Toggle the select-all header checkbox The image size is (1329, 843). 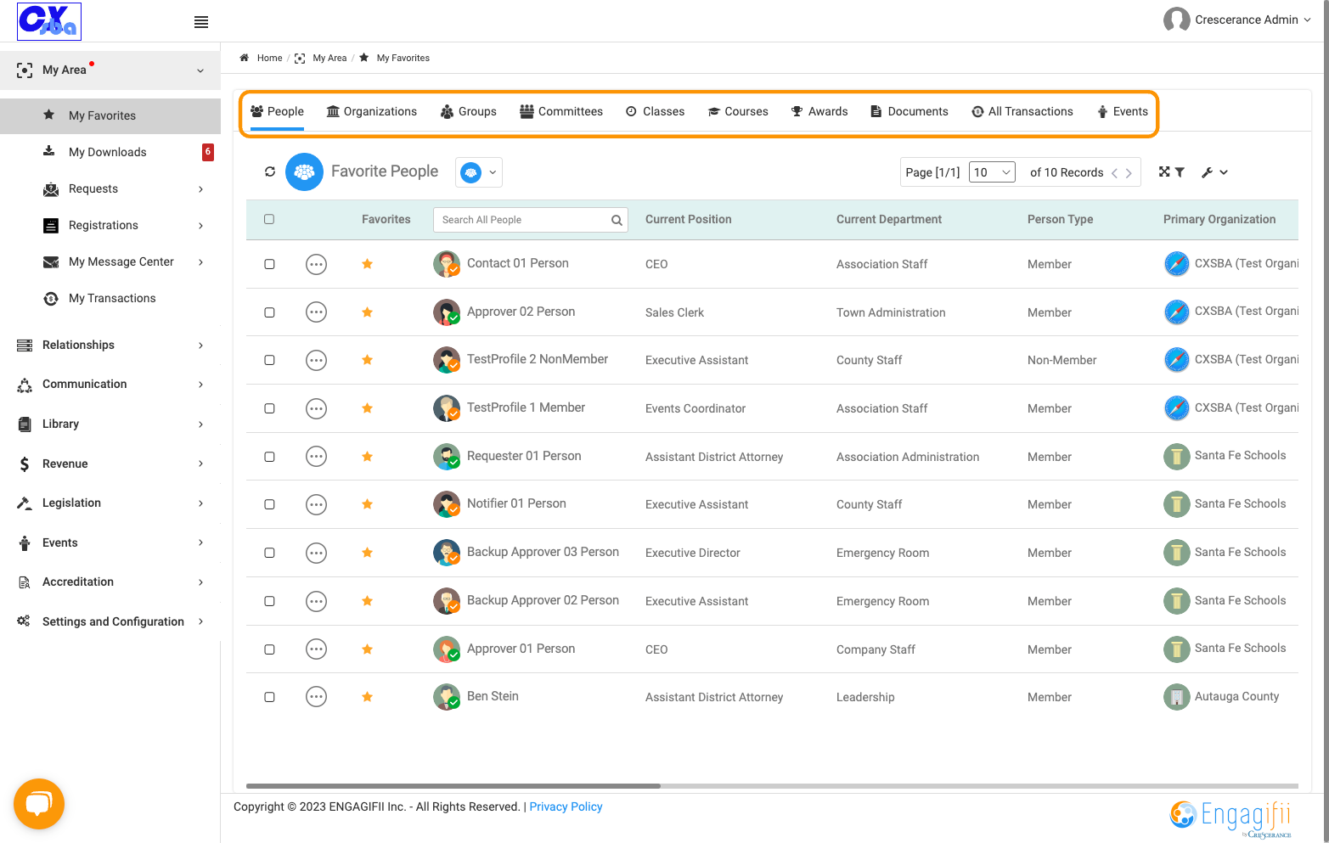(x=269, y=219)
